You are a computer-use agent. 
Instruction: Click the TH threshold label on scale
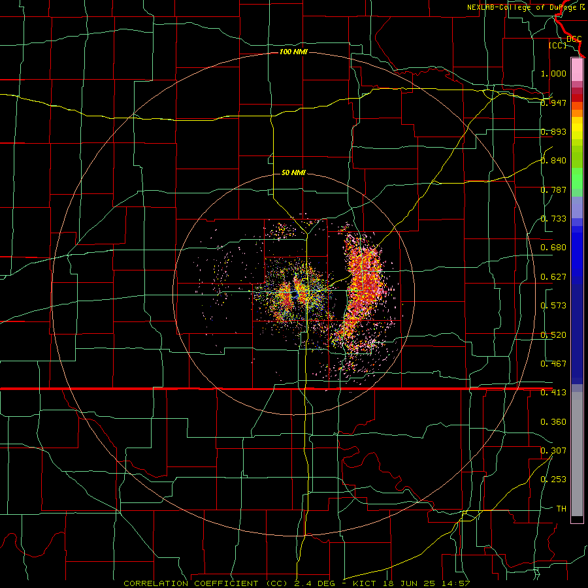tap(561, 509)
